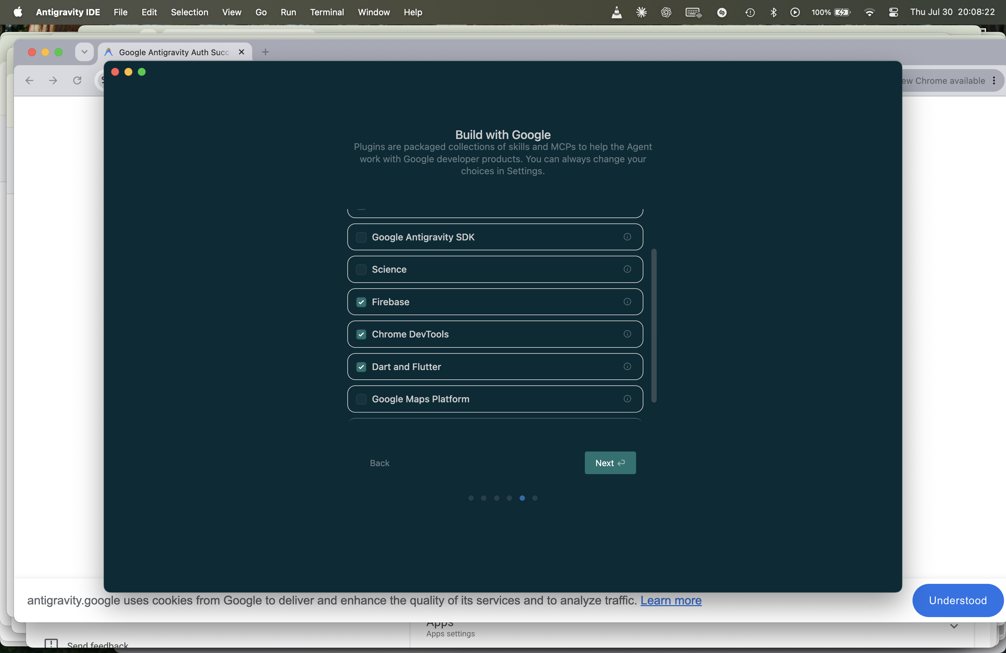
Task: Open the Bluetooth status menu
Action: [x=773, y=12]
